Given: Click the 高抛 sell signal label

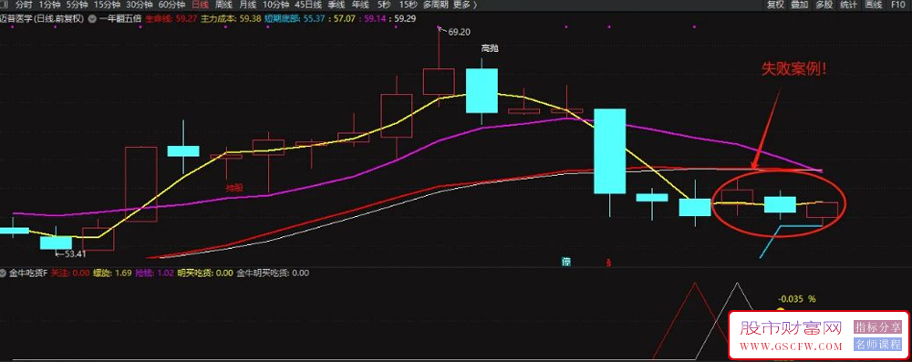Looking at the screenshot, I should (x=490, y=49).
